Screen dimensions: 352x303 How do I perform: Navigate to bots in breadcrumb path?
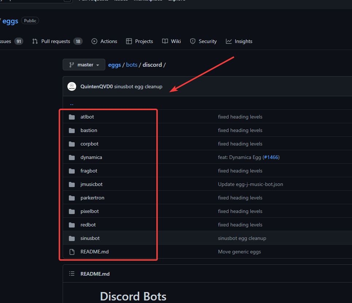pyautogui.click(x=132, y=65)
